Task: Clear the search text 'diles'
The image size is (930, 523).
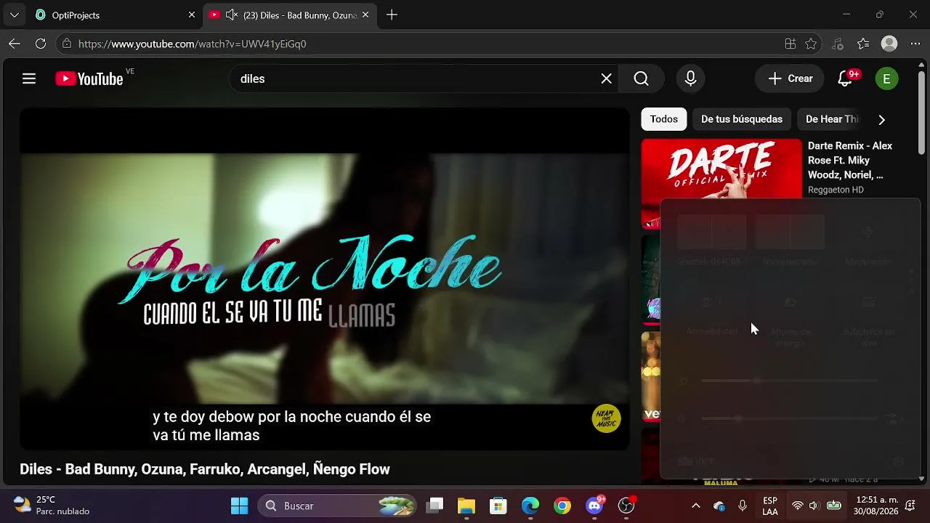Action: 606,78
